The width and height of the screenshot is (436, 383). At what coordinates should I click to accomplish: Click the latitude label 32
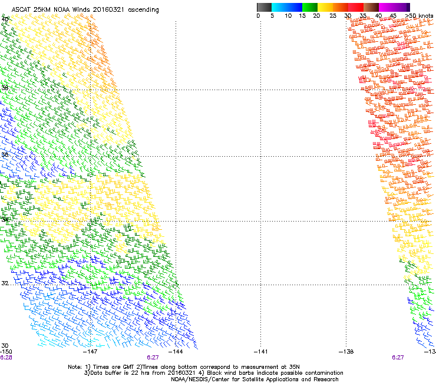tap(5, 283)
